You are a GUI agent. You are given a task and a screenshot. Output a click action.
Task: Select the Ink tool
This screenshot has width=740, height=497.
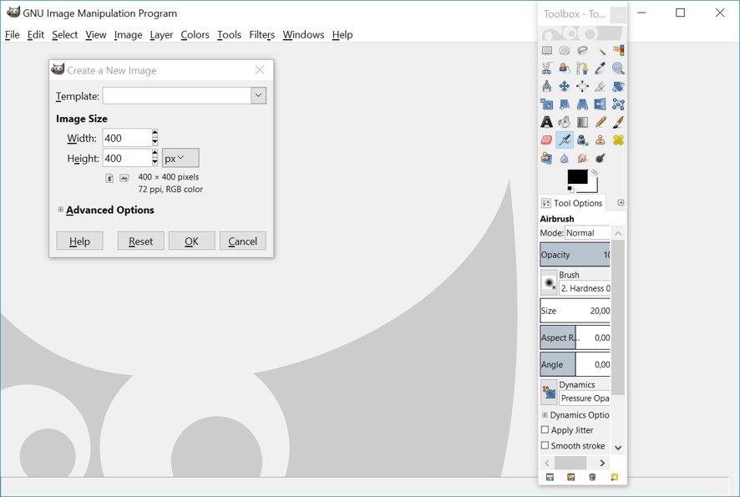click(x=582, y=140)
